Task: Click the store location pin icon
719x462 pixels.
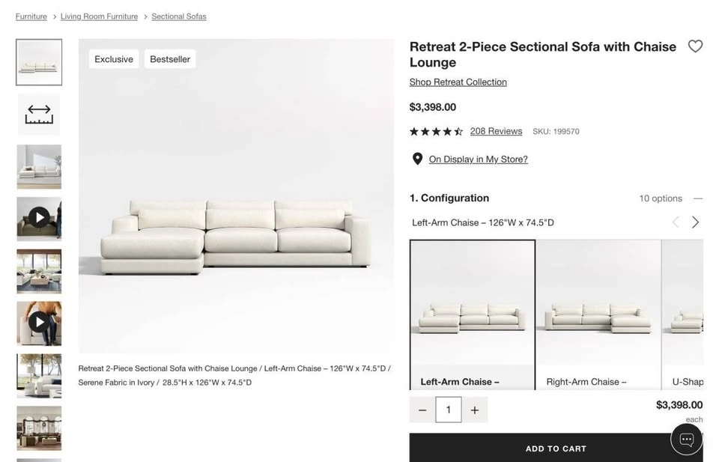Action: [417, 159]
